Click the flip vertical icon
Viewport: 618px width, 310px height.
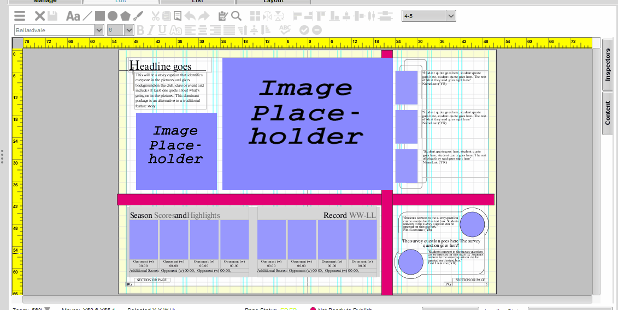(x=279, y=16)
